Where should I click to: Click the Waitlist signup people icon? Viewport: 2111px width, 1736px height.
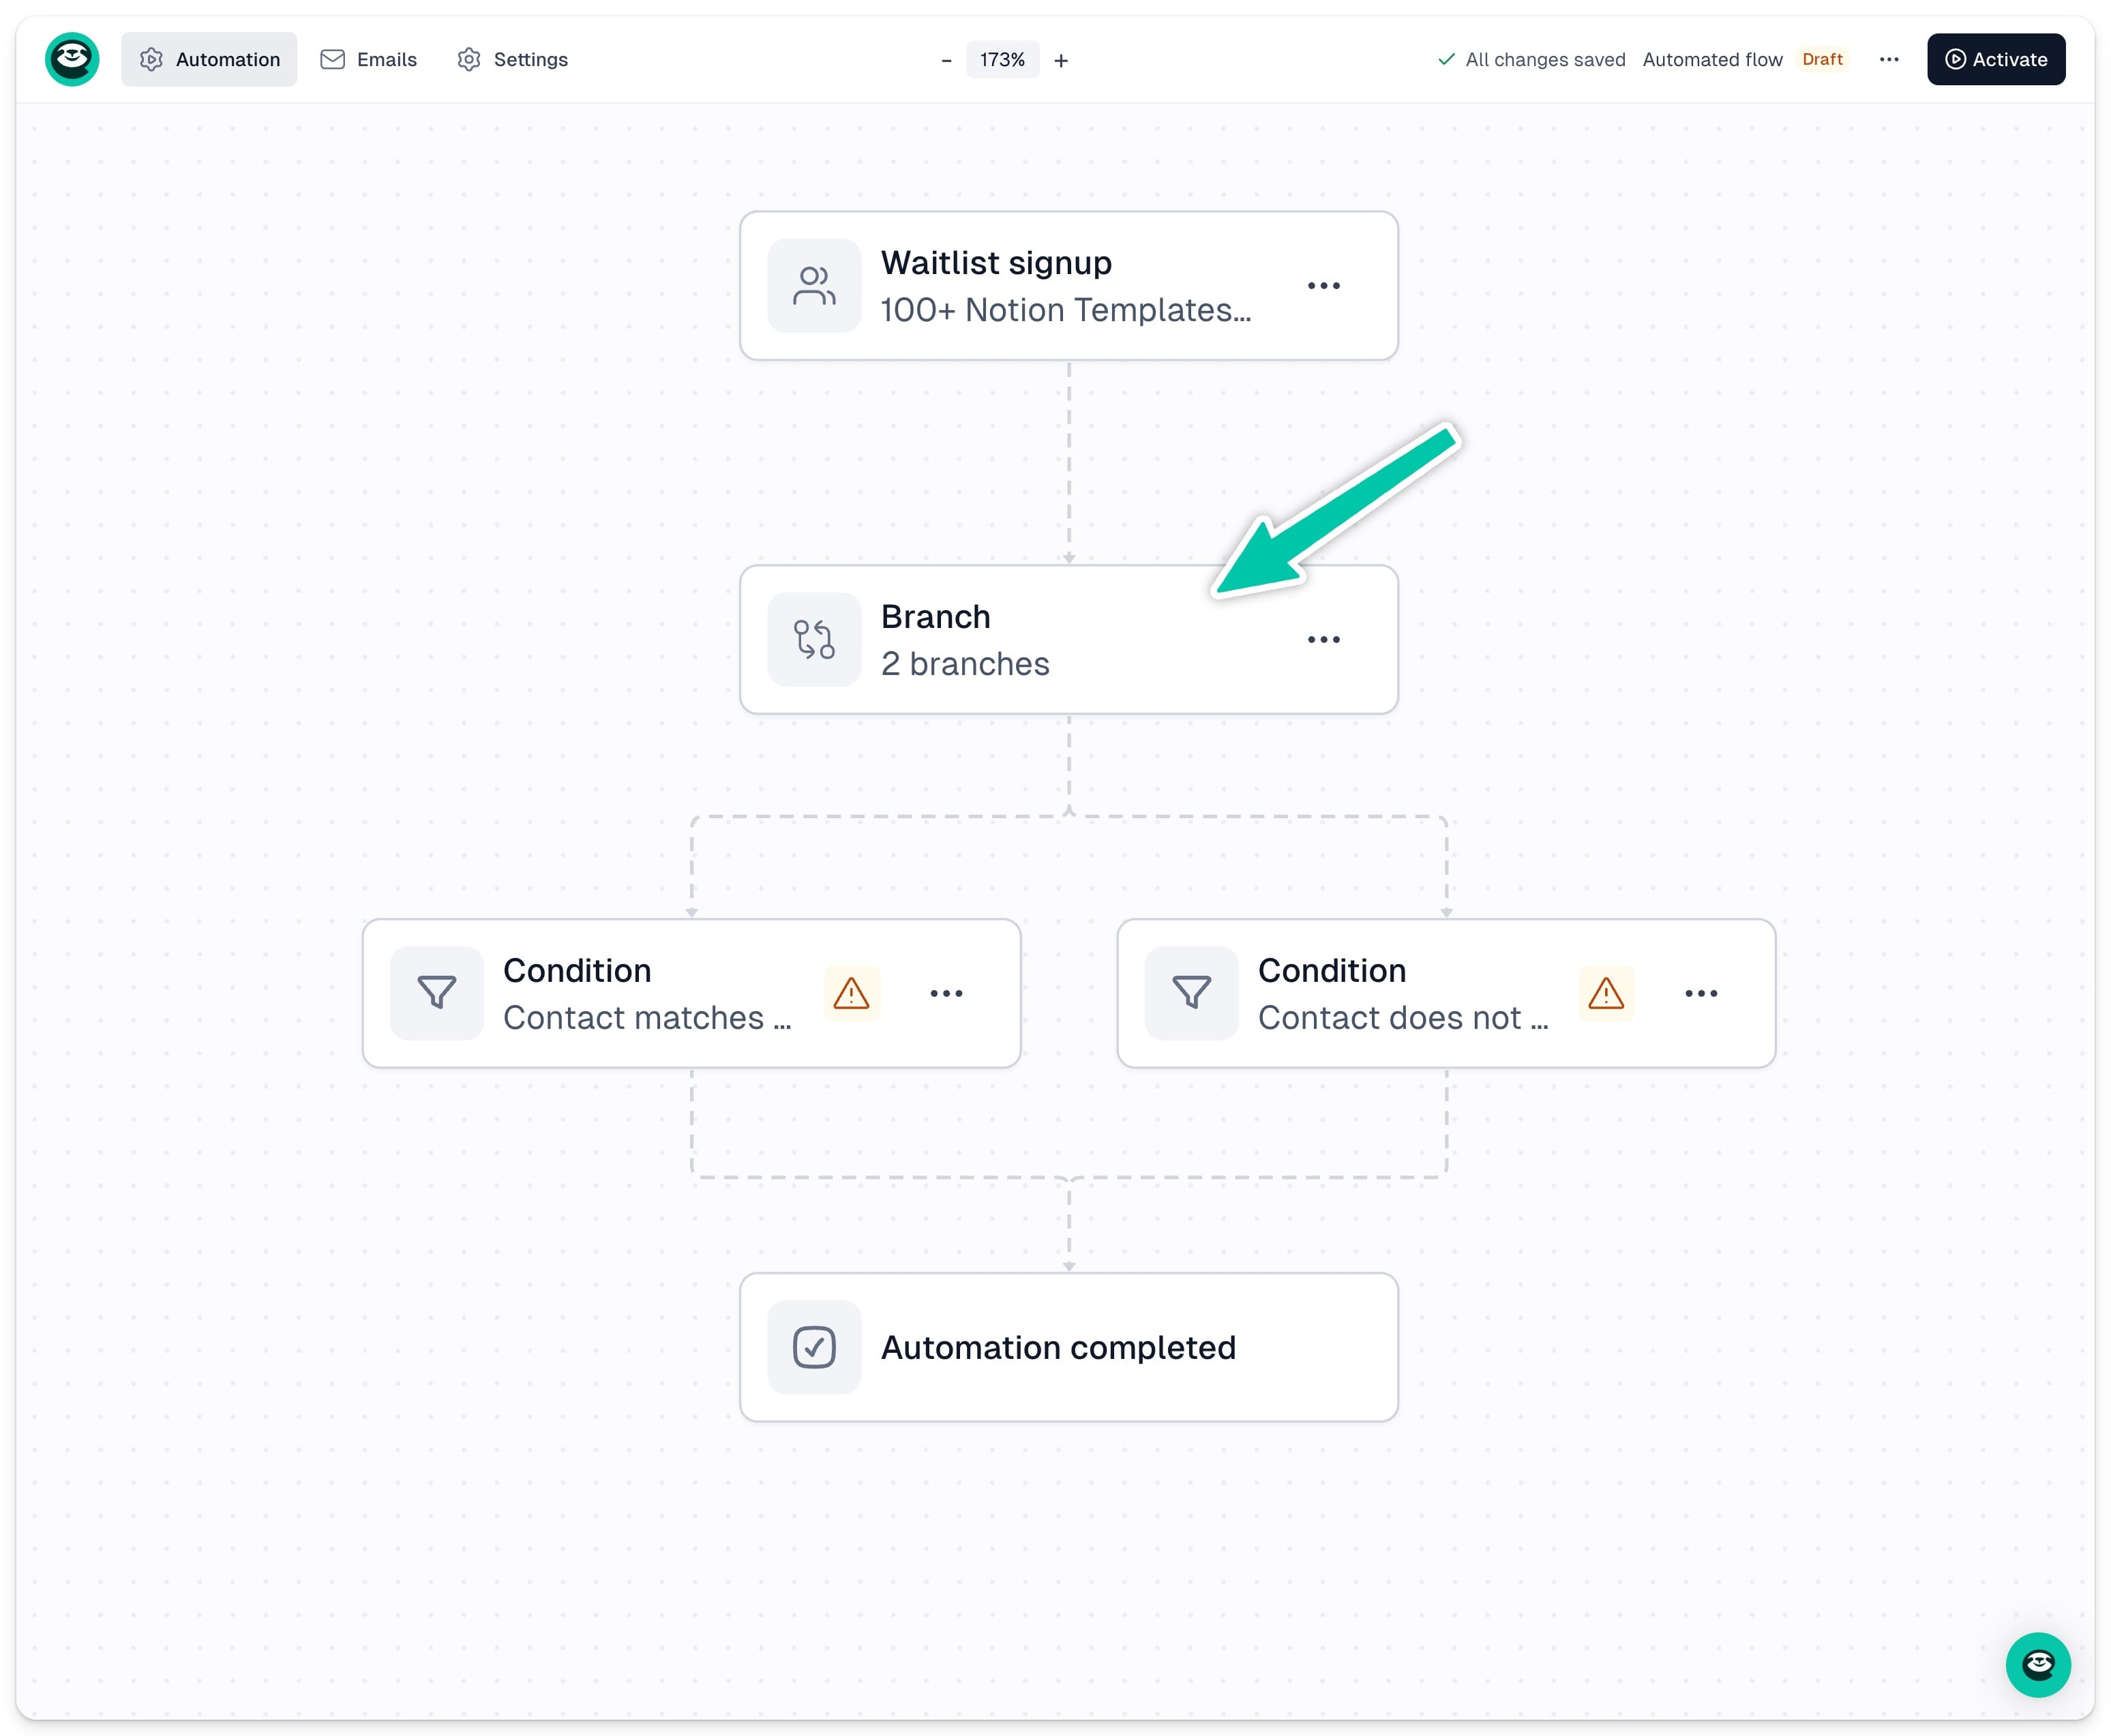814,285
